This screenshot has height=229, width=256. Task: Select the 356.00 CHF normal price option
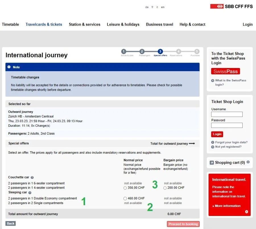125,188
